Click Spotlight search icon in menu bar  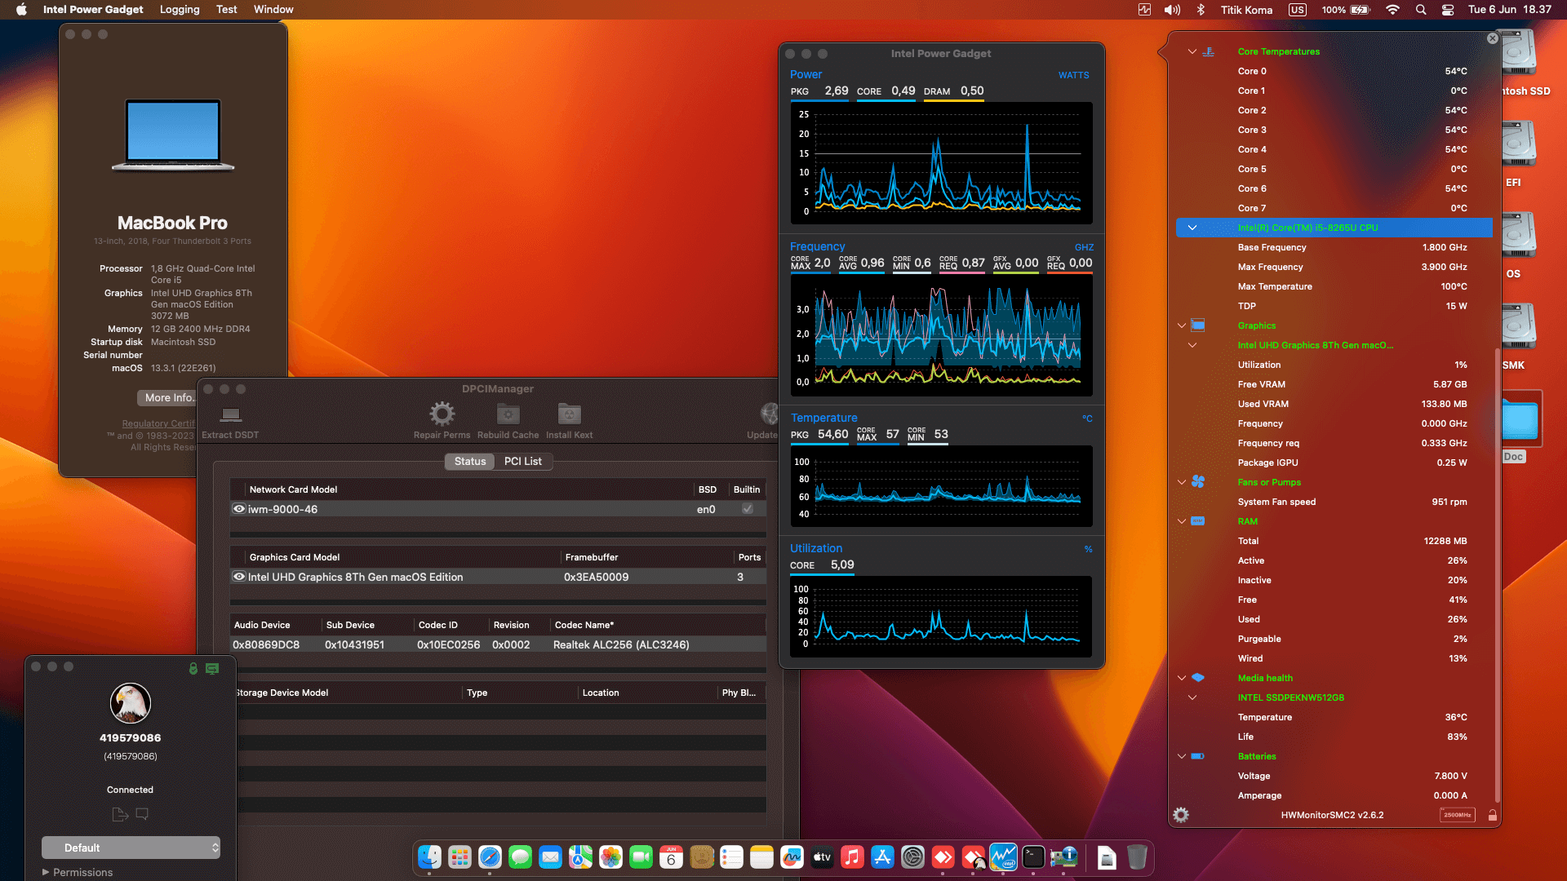(x=1421, y=10)
